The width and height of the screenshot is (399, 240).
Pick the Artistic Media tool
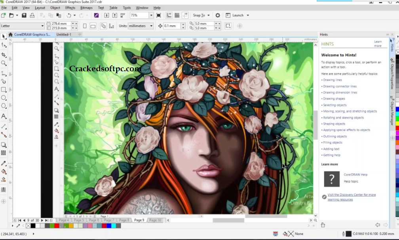pos(4,82)
